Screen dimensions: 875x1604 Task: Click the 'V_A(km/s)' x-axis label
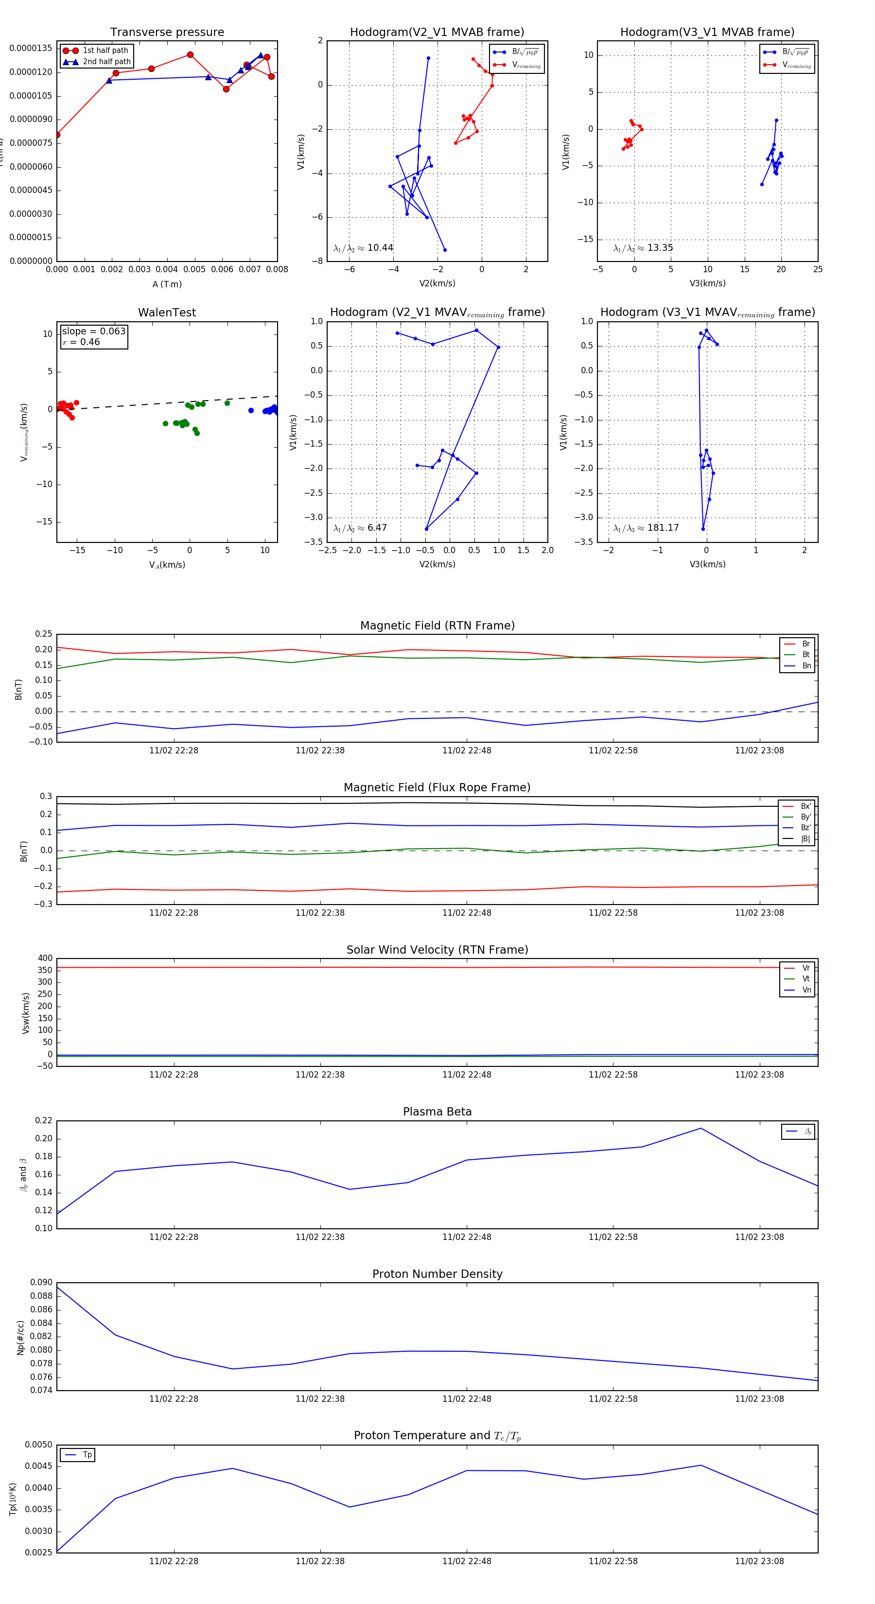[x=167, y=565]
